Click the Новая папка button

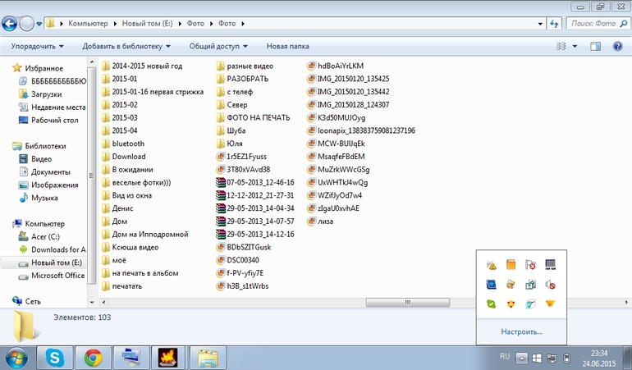click(x=287, y=47)
